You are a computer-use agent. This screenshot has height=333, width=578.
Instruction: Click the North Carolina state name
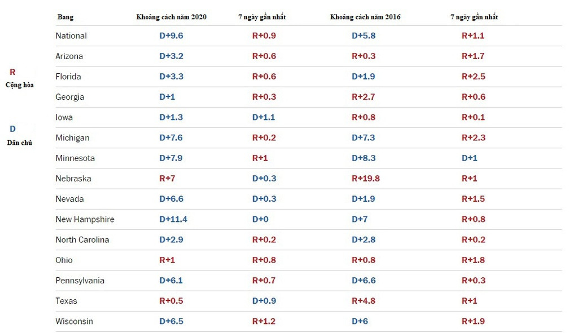[x=82, y=239]
